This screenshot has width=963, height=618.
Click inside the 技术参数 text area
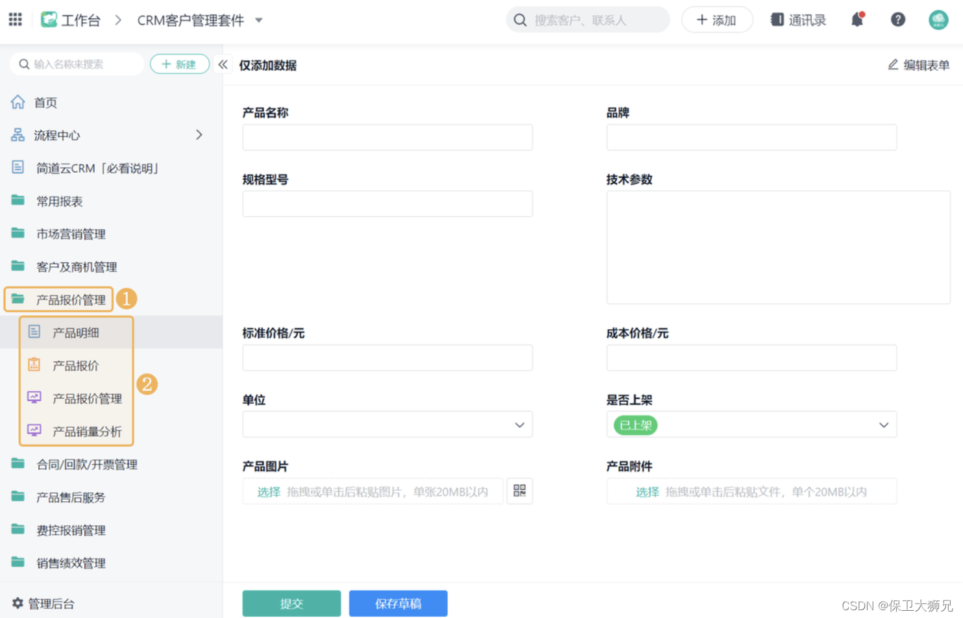pyautogui.click(x=778, y=247)
